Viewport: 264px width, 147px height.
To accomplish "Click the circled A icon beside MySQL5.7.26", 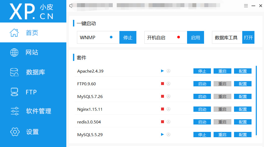I will [168, 96].
